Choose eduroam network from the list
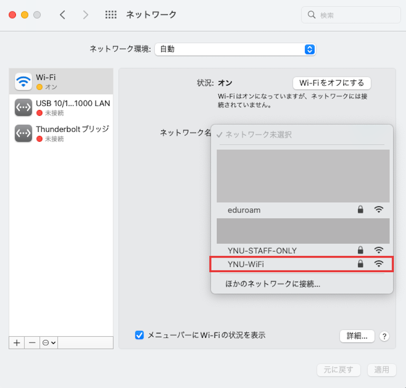 coord(244,210)
